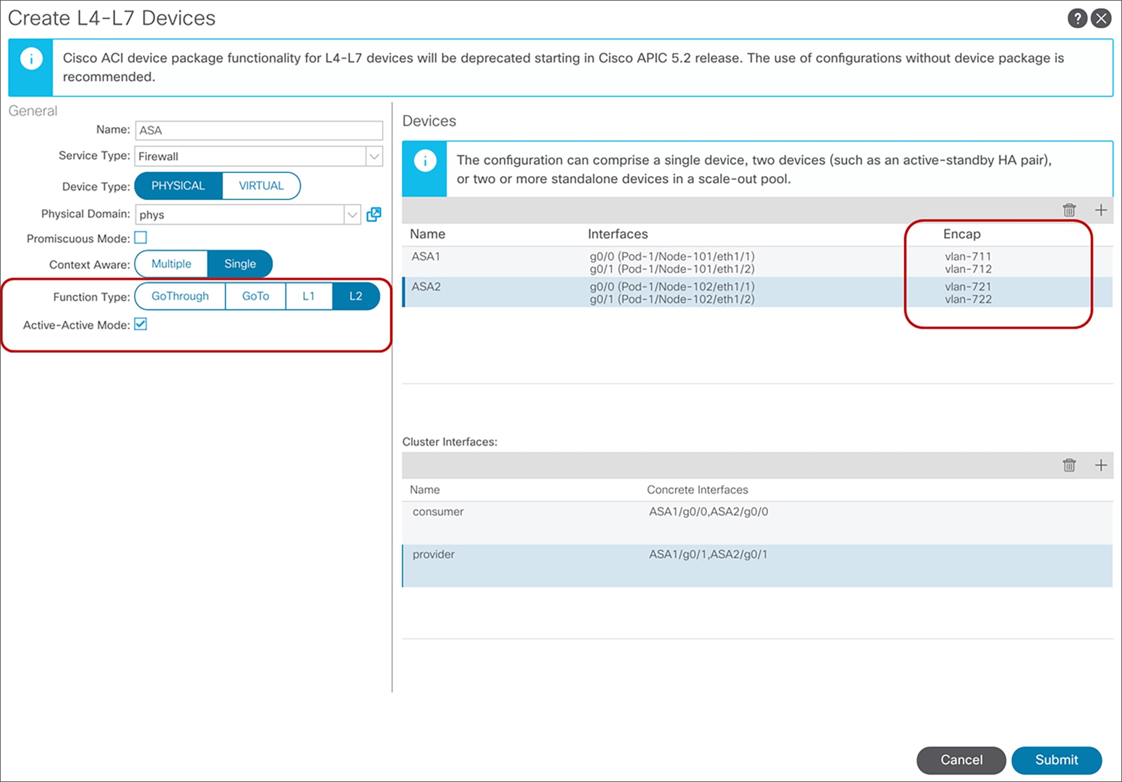Open the Physical Domain clone/link icon

click(374, 215)
